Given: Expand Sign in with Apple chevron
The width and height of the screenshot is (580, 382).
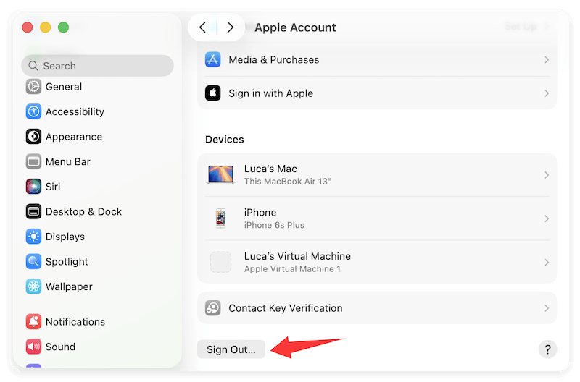Looking at the screenshot, I should (x=547, y=93).
